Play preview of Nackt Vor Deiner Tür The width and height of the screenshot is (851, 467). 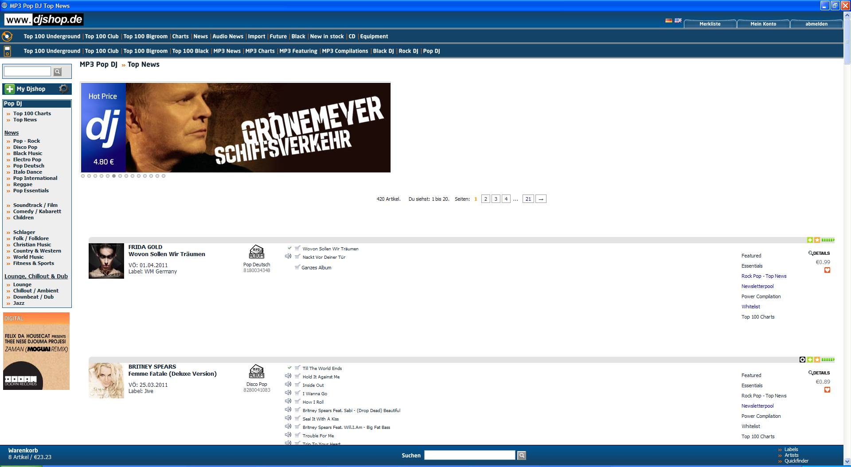click(x=288, y=257)
